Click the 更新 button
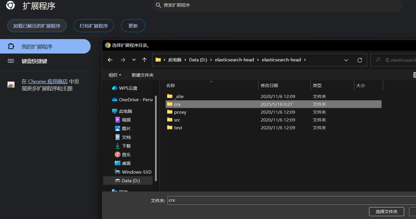The height and width of the screenshot is (219, 416). click(x=133, y=26)
